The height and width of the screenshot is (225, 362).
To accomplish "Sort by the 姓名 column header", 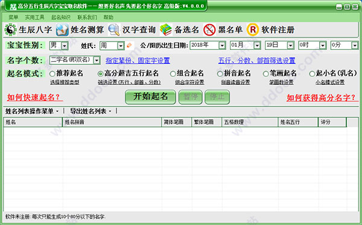I will point(33,122).
